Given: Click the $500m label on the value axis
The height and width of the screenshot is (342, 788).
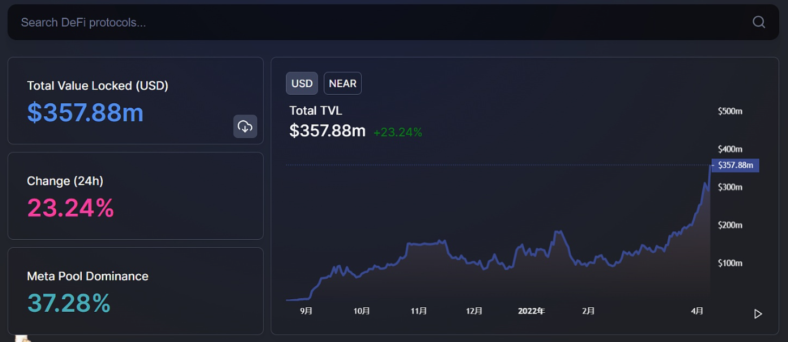Looking at the screenshot, I should [730, 111].
